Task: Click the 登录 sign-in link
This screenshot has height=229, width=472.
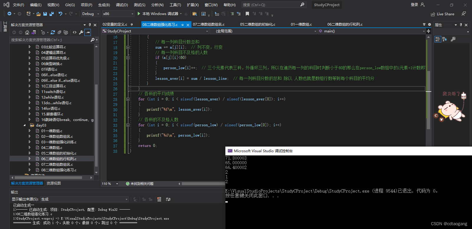Action: click(x=414, y=5)
